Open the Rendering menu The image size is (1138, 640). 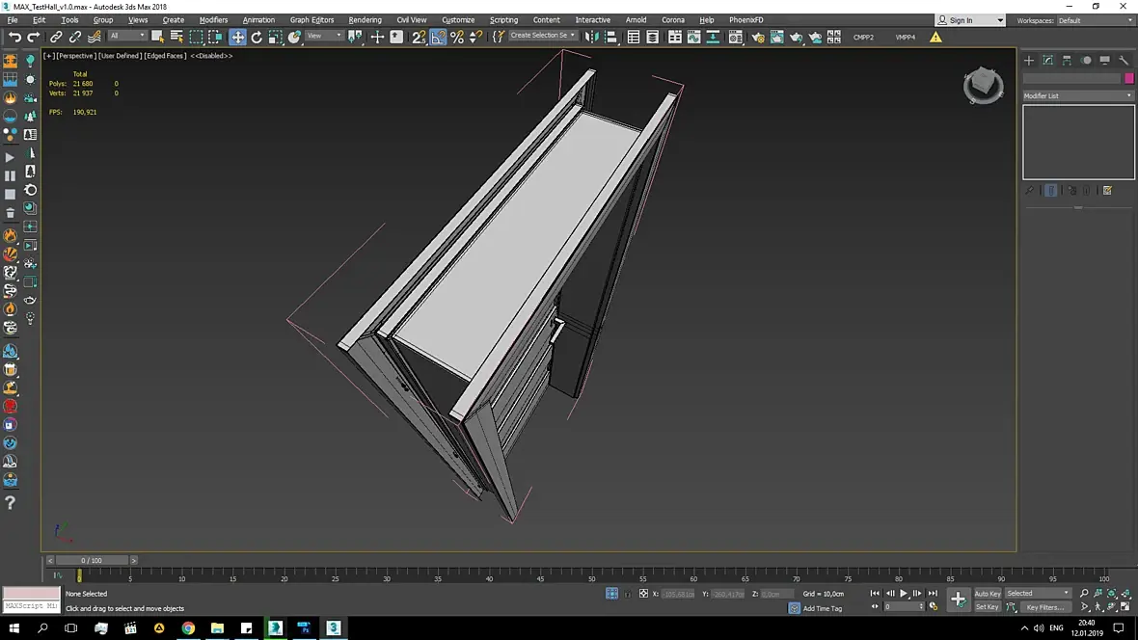[x=365, y=20]
